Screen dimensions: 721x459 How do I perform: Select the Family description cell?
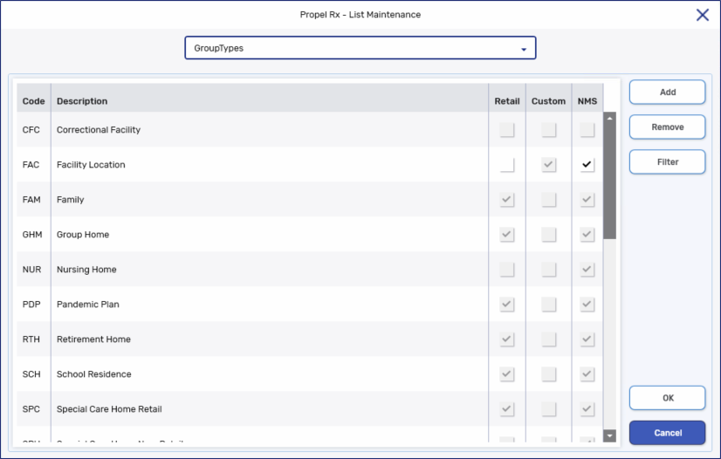(270, 200)
